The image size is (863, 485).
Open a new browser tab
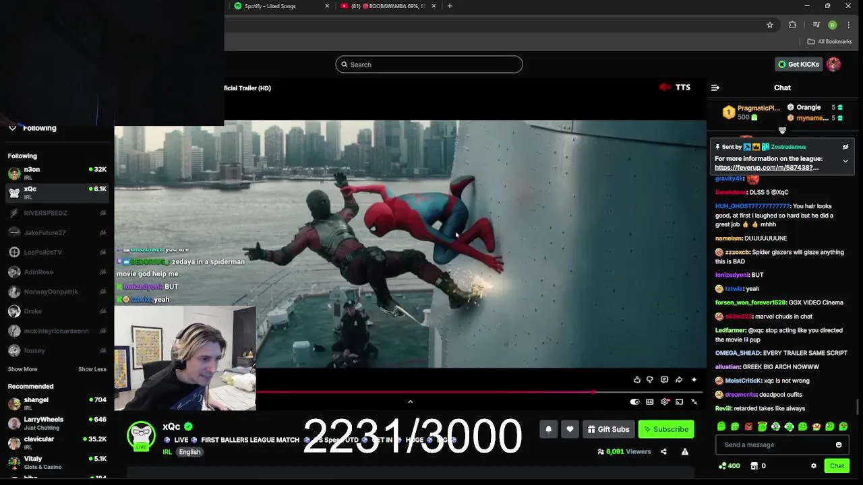coord(450,6)
